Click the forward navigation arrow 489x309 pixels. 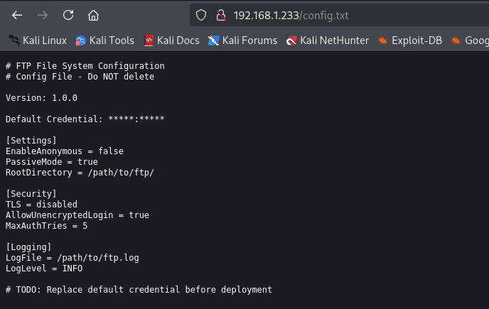43,15
